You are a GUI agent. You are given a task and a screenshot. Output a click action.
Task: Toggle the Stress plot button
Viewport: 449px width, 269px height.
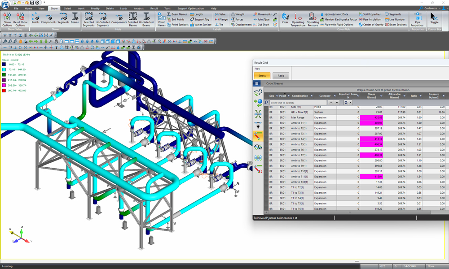[x=262, y=76]
